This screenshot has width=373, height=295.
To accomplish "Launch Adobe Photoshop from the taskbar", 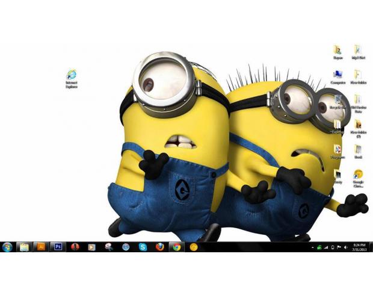I will (x=58, y=247).
